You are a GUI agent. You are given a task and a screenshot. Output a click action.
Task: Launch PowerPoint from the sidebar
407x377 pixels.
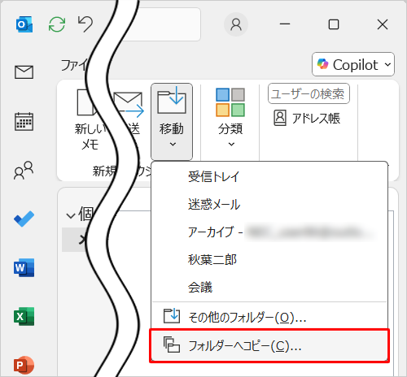(24, 365)
